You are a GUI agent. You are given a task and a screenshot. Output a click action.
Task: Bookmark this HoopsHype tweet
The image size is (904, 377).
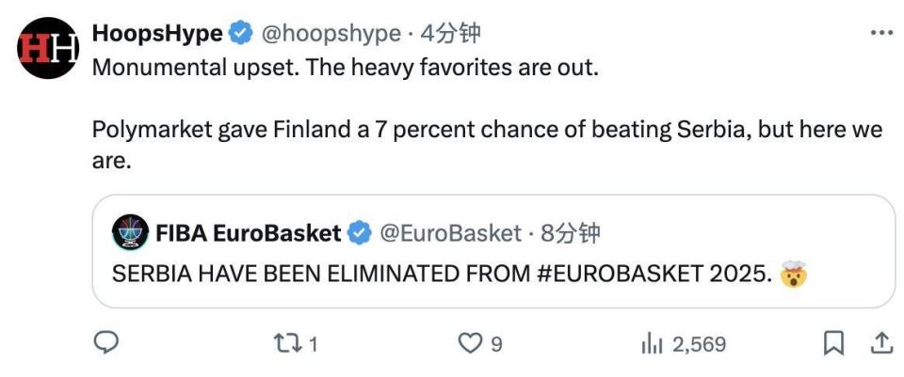[x=833, y=344]
